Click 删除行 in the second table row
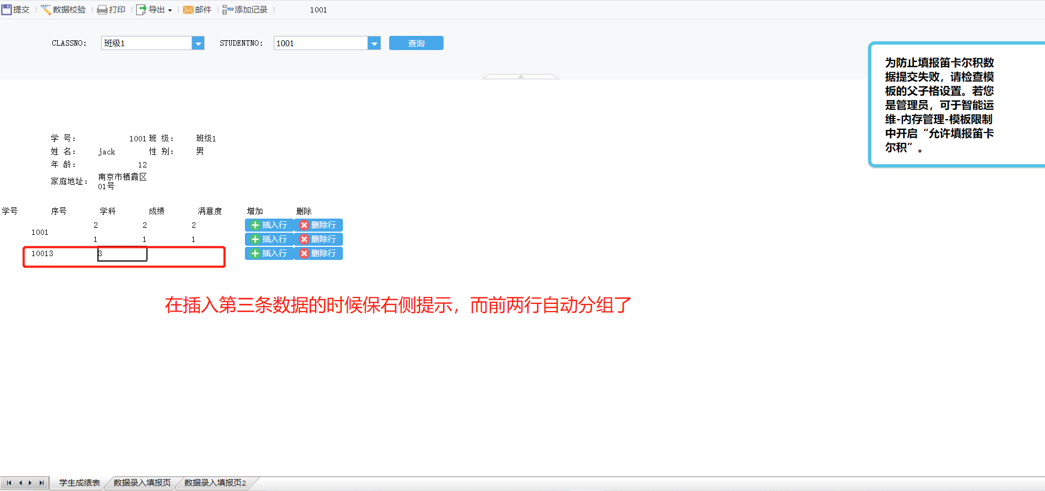1045x491 pixels. [318, 239]
